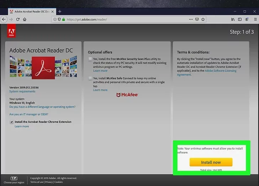This screenshot has width=259, height=186.
Task: Show site information icon in address bar
Action: (55, 19)
